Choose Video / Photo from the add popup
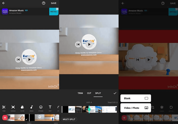 click(x=136, y=108)
